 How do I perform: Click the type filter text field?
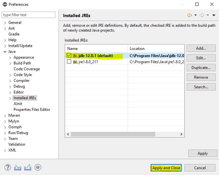pyautogui.click(x=28, y=15)
